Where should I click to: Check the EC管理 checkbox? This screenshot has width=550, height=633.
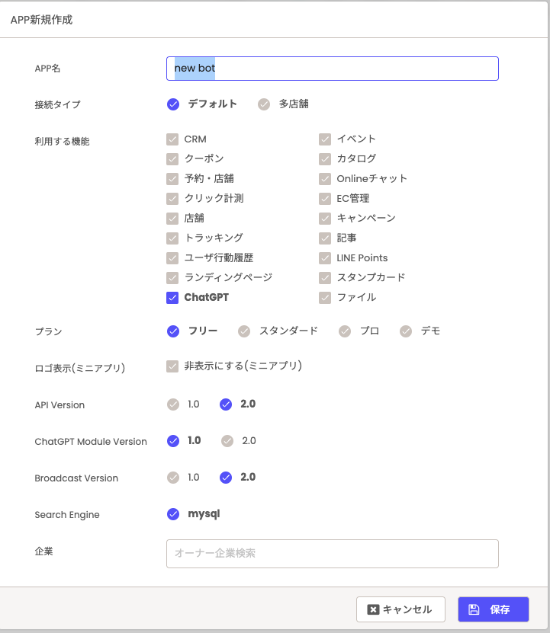coord(325,199)
